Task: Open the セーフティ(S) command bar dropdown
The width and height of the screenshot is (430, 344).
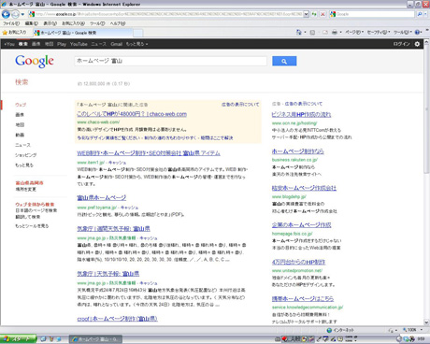Action: (x=379, y=33)
